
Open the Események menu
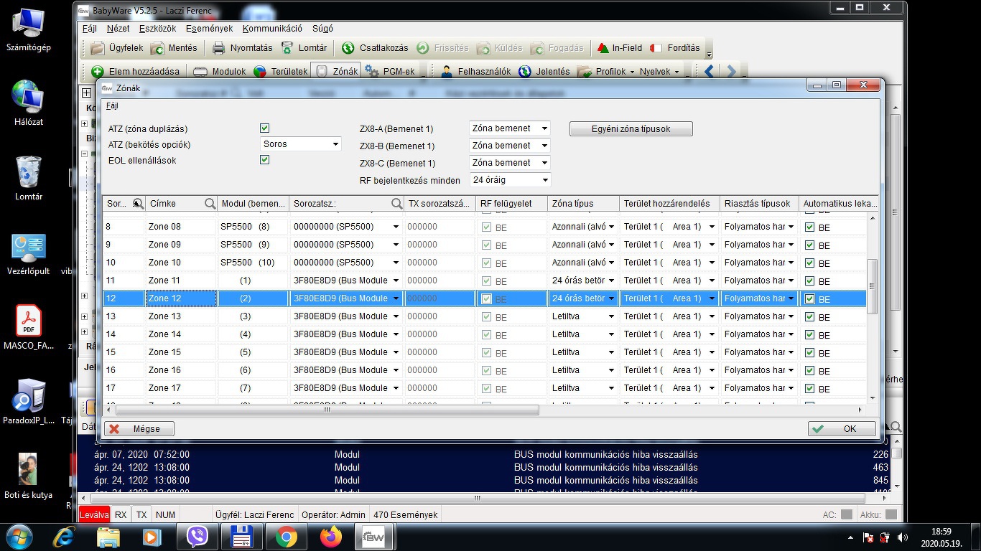click(209, 29)
